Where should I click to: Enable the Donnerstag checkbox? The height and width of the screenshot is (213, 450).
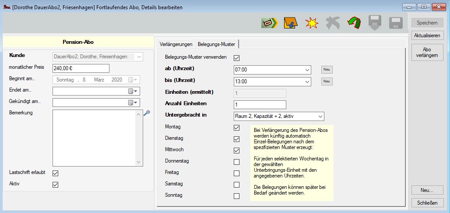pos(237,162)
